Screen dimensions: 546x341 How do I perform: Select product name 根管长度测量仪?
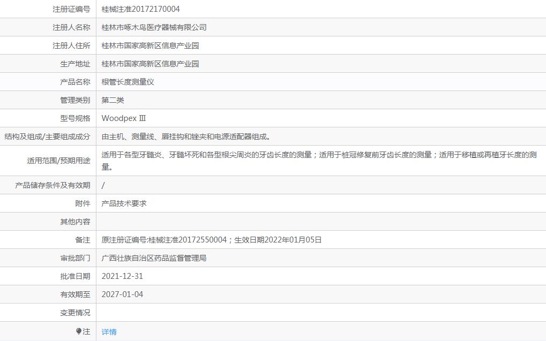(128, 82)
